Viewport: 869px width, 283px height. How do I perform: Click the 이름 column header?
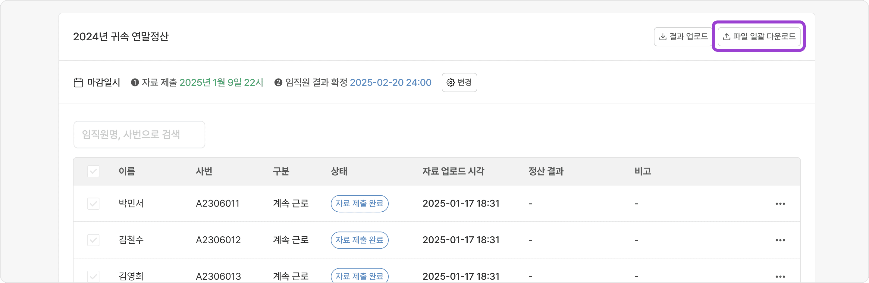click(x=127, y=171)
